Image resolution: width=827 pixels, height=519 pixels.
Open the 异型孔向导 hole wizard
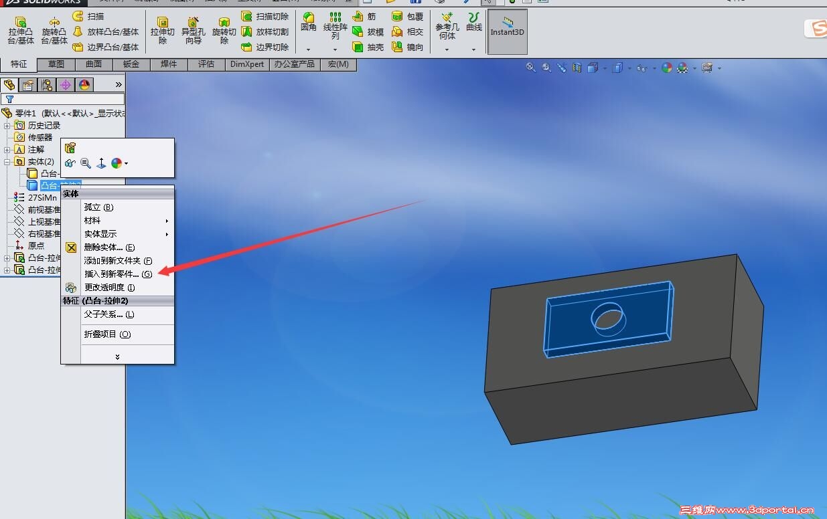[193, 31]
